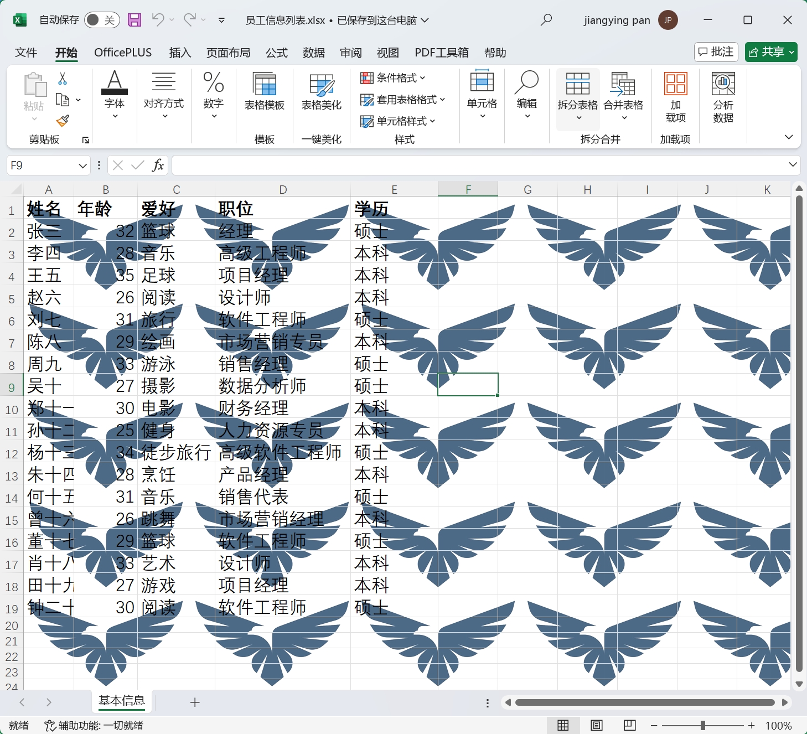Switch to Page Layout view in status bar
This screenshot has height=734, width=807.
click(x=596, y=725)
